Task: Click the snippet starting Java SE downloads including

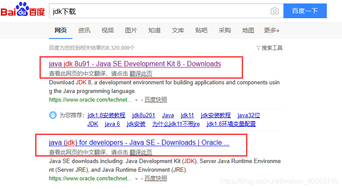Action: click(165, 165)
